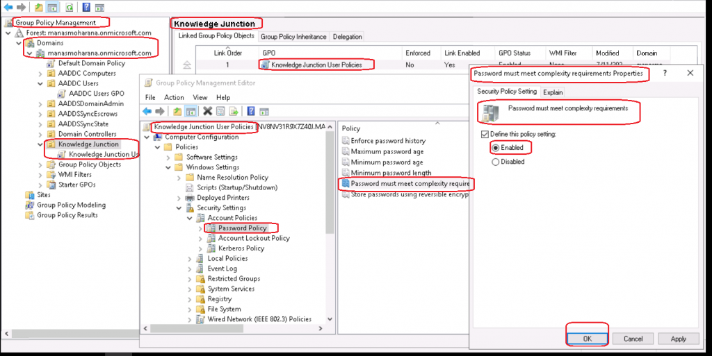Click the Properties icon in editor toolbar
The image size is (712, 356).
click(x=220, y=112)
